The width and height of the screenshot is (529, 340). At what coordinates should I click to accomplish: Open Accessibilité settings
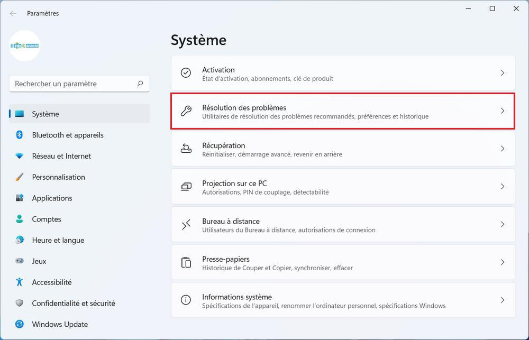pyautogui.click(x=79, y=282)
